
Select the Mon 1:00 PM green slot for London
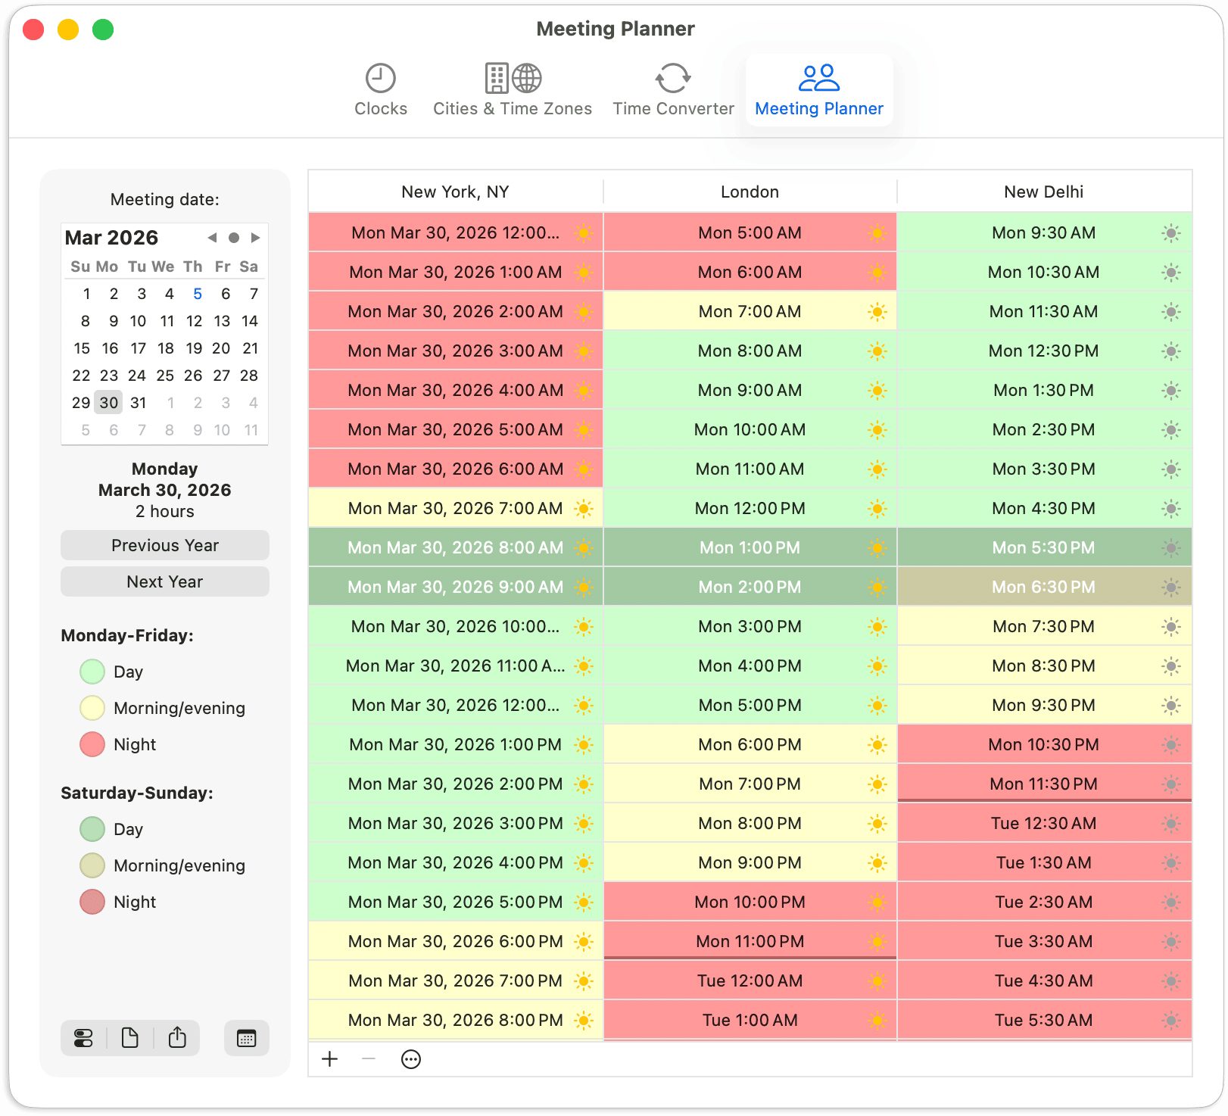tap(749, 547)
